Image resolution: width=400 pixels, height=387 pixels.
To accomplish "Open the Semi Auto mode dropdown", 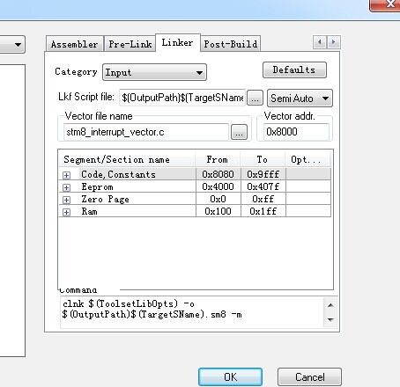I will (300, 99).
